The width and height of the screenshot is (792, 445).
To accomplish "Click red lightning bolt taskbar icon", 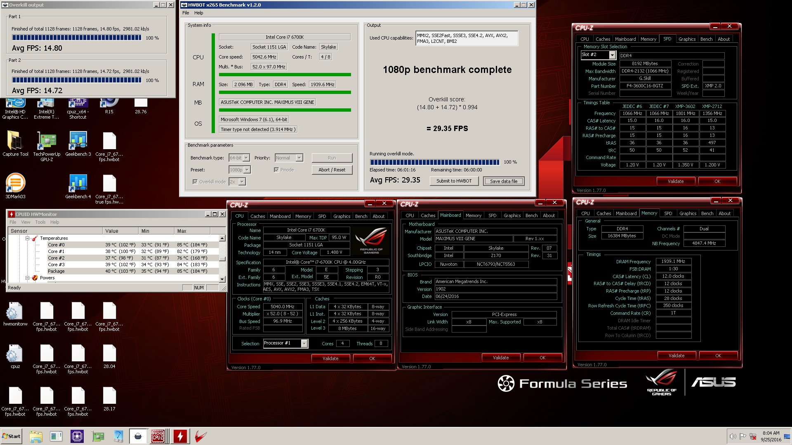I will [180, 436].
